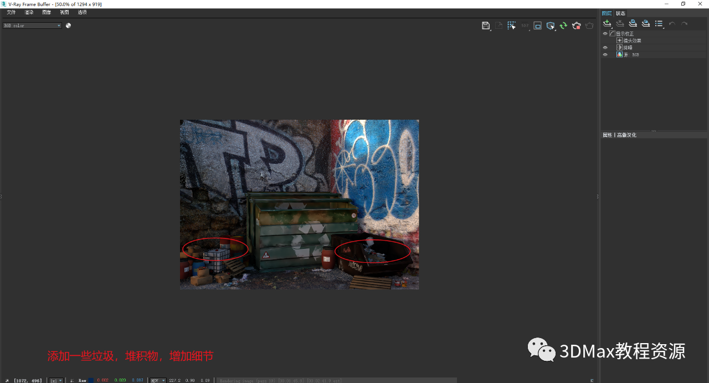Toggle visibility of the 降噪 layer
The width and height of the screenshot is (709, 383).
(x=605, y=48)
